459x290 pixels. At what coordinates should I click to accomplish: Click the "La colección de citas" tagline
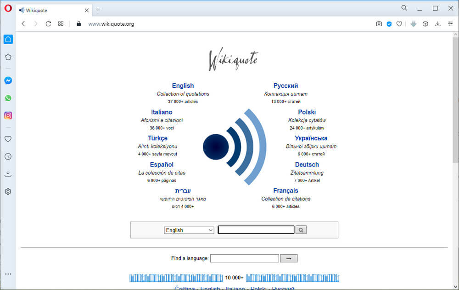coord(162,173)
